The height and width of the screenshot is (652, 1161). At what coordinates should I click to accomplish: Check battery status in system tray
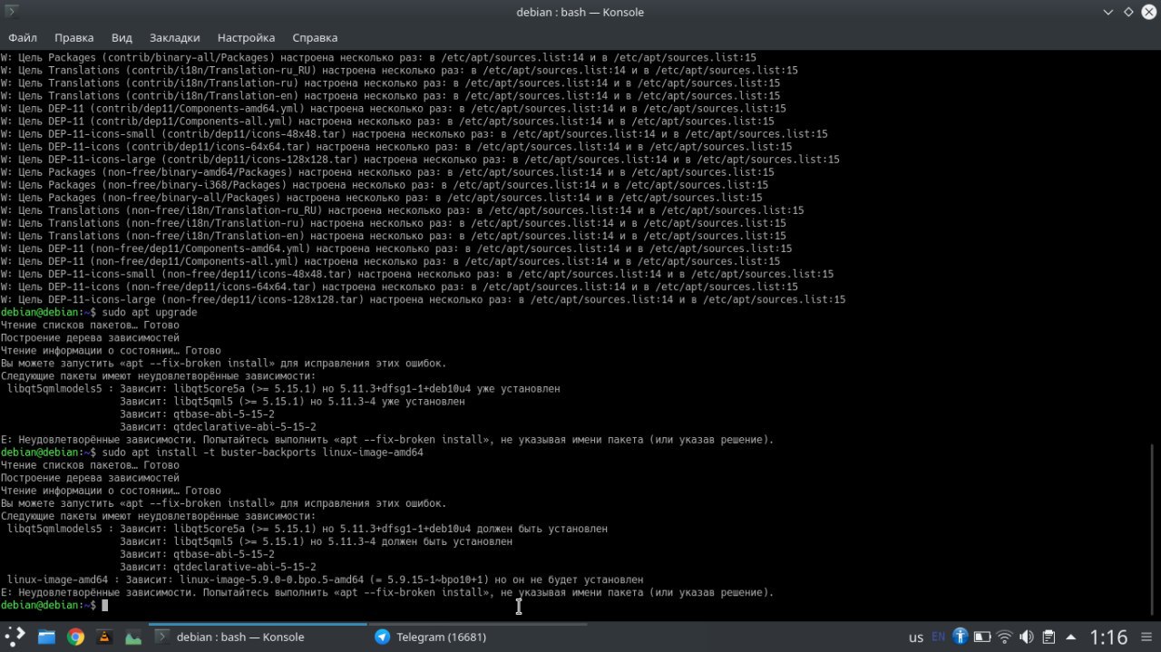983,637
